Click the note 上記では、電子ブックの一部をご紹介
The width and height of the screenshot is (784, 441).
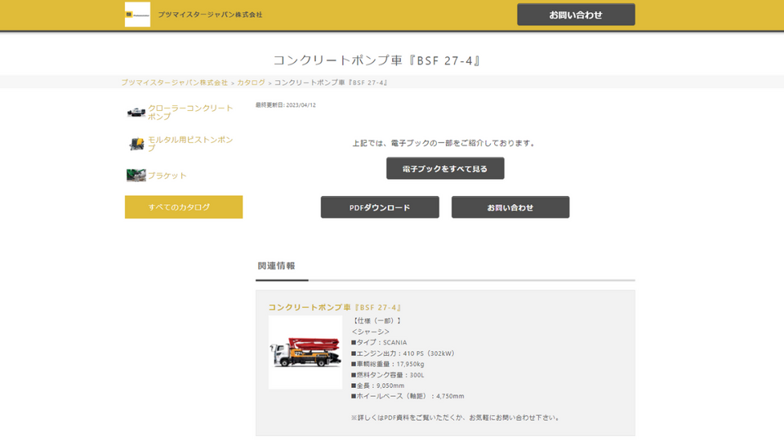pyautogui.click(x=445, y=143)
